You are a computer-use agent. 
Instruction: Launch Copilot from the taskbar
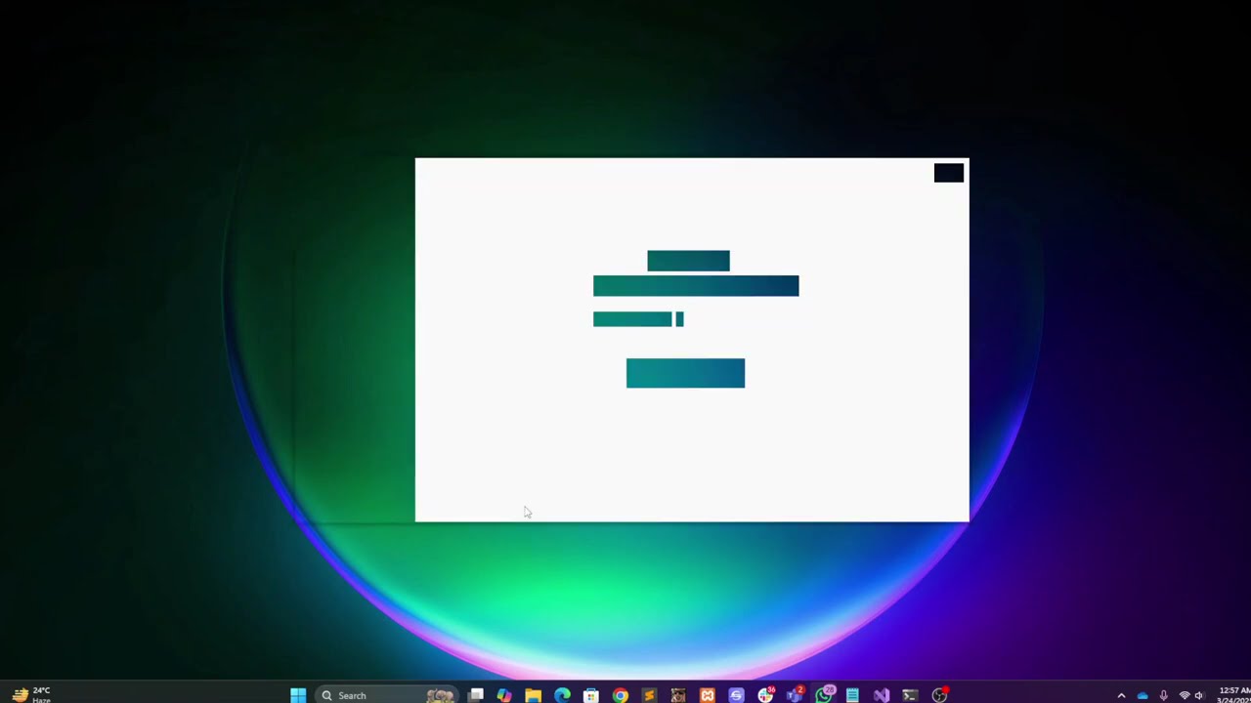504,695
